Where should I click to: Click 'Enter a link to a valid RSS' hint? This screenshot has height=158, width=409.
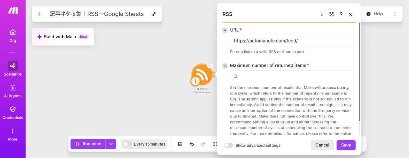pos(268,52)
